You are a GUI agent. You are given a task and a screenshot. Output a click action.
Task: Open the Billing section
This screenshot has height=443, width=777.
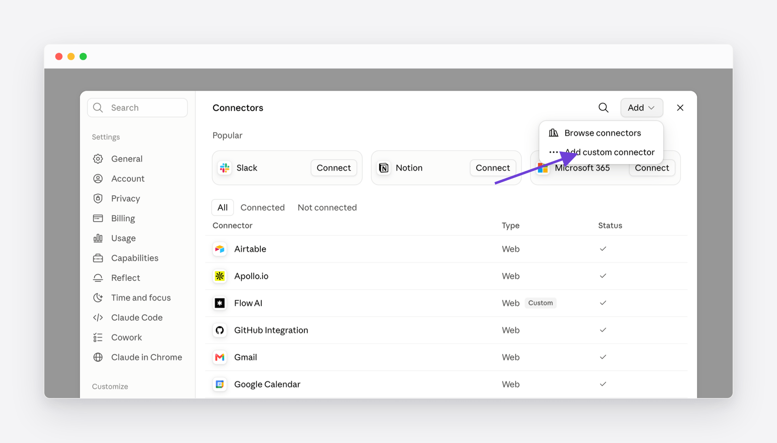pos(123,218)
